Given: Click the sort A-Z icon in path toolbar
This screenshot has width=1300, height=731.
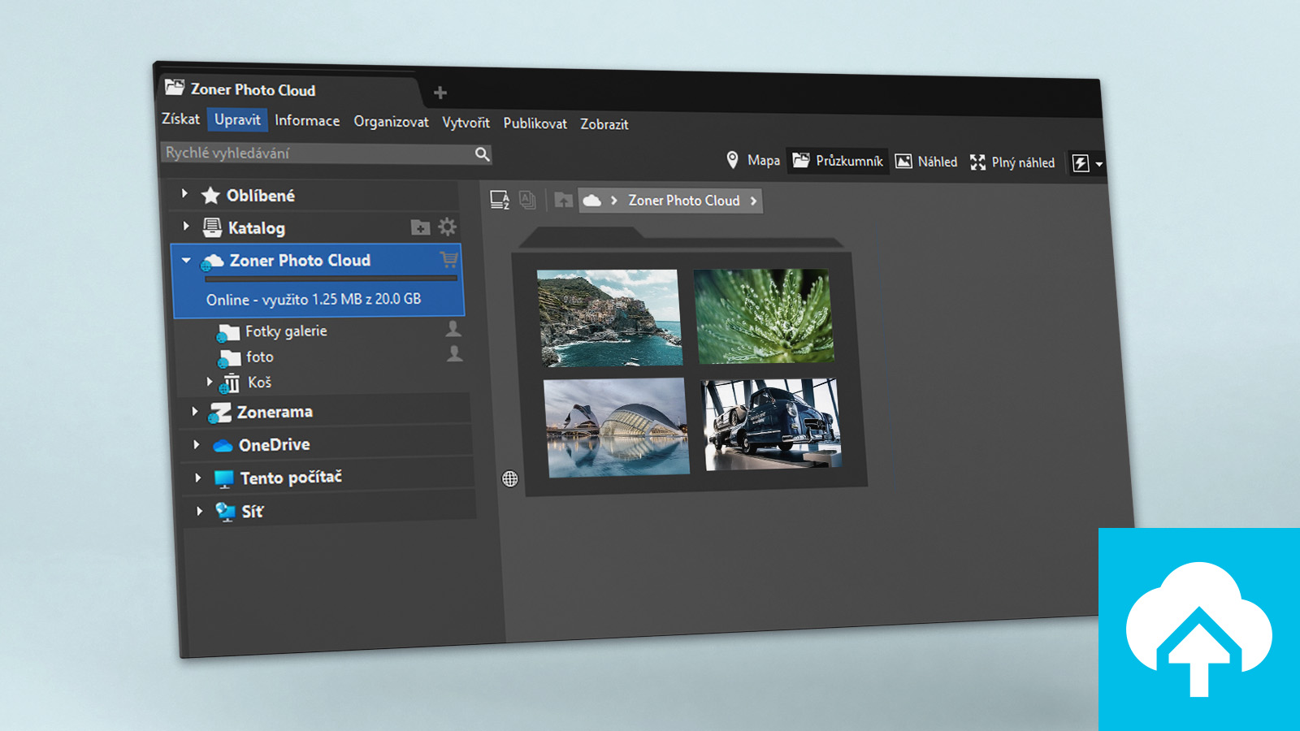Looking at the screenshot, I should [x=500, y=200].
